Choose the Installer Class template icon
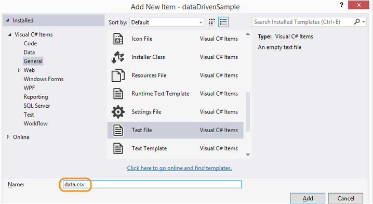 click(118, 57)
